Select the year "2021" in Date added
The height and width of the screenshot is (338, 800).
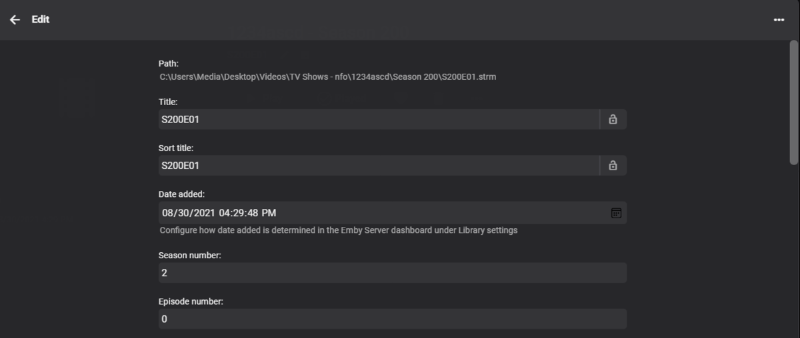coord(203,213)
